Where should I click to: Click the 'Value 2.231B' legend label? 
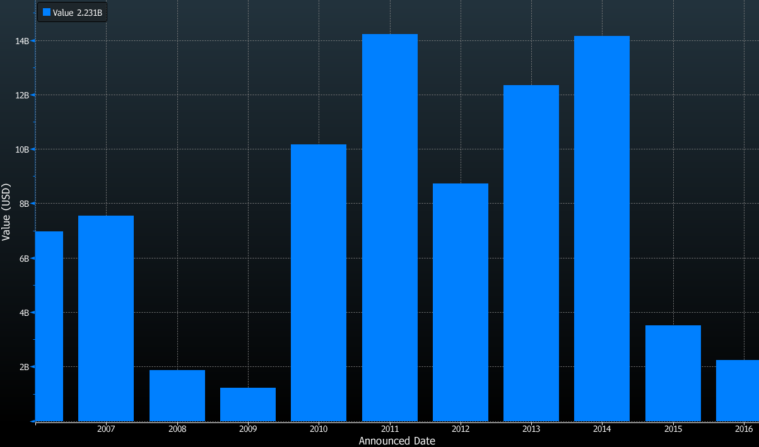coord(77,13)
